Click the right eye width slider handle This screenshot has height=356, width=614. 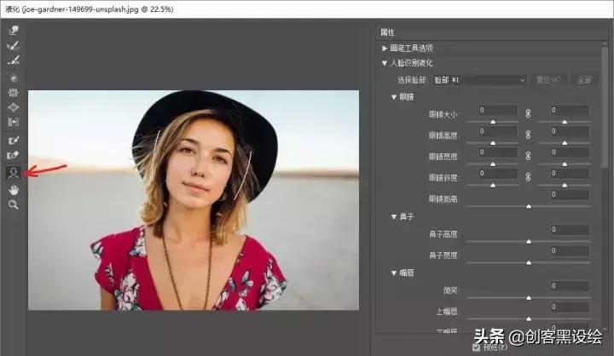565,164
